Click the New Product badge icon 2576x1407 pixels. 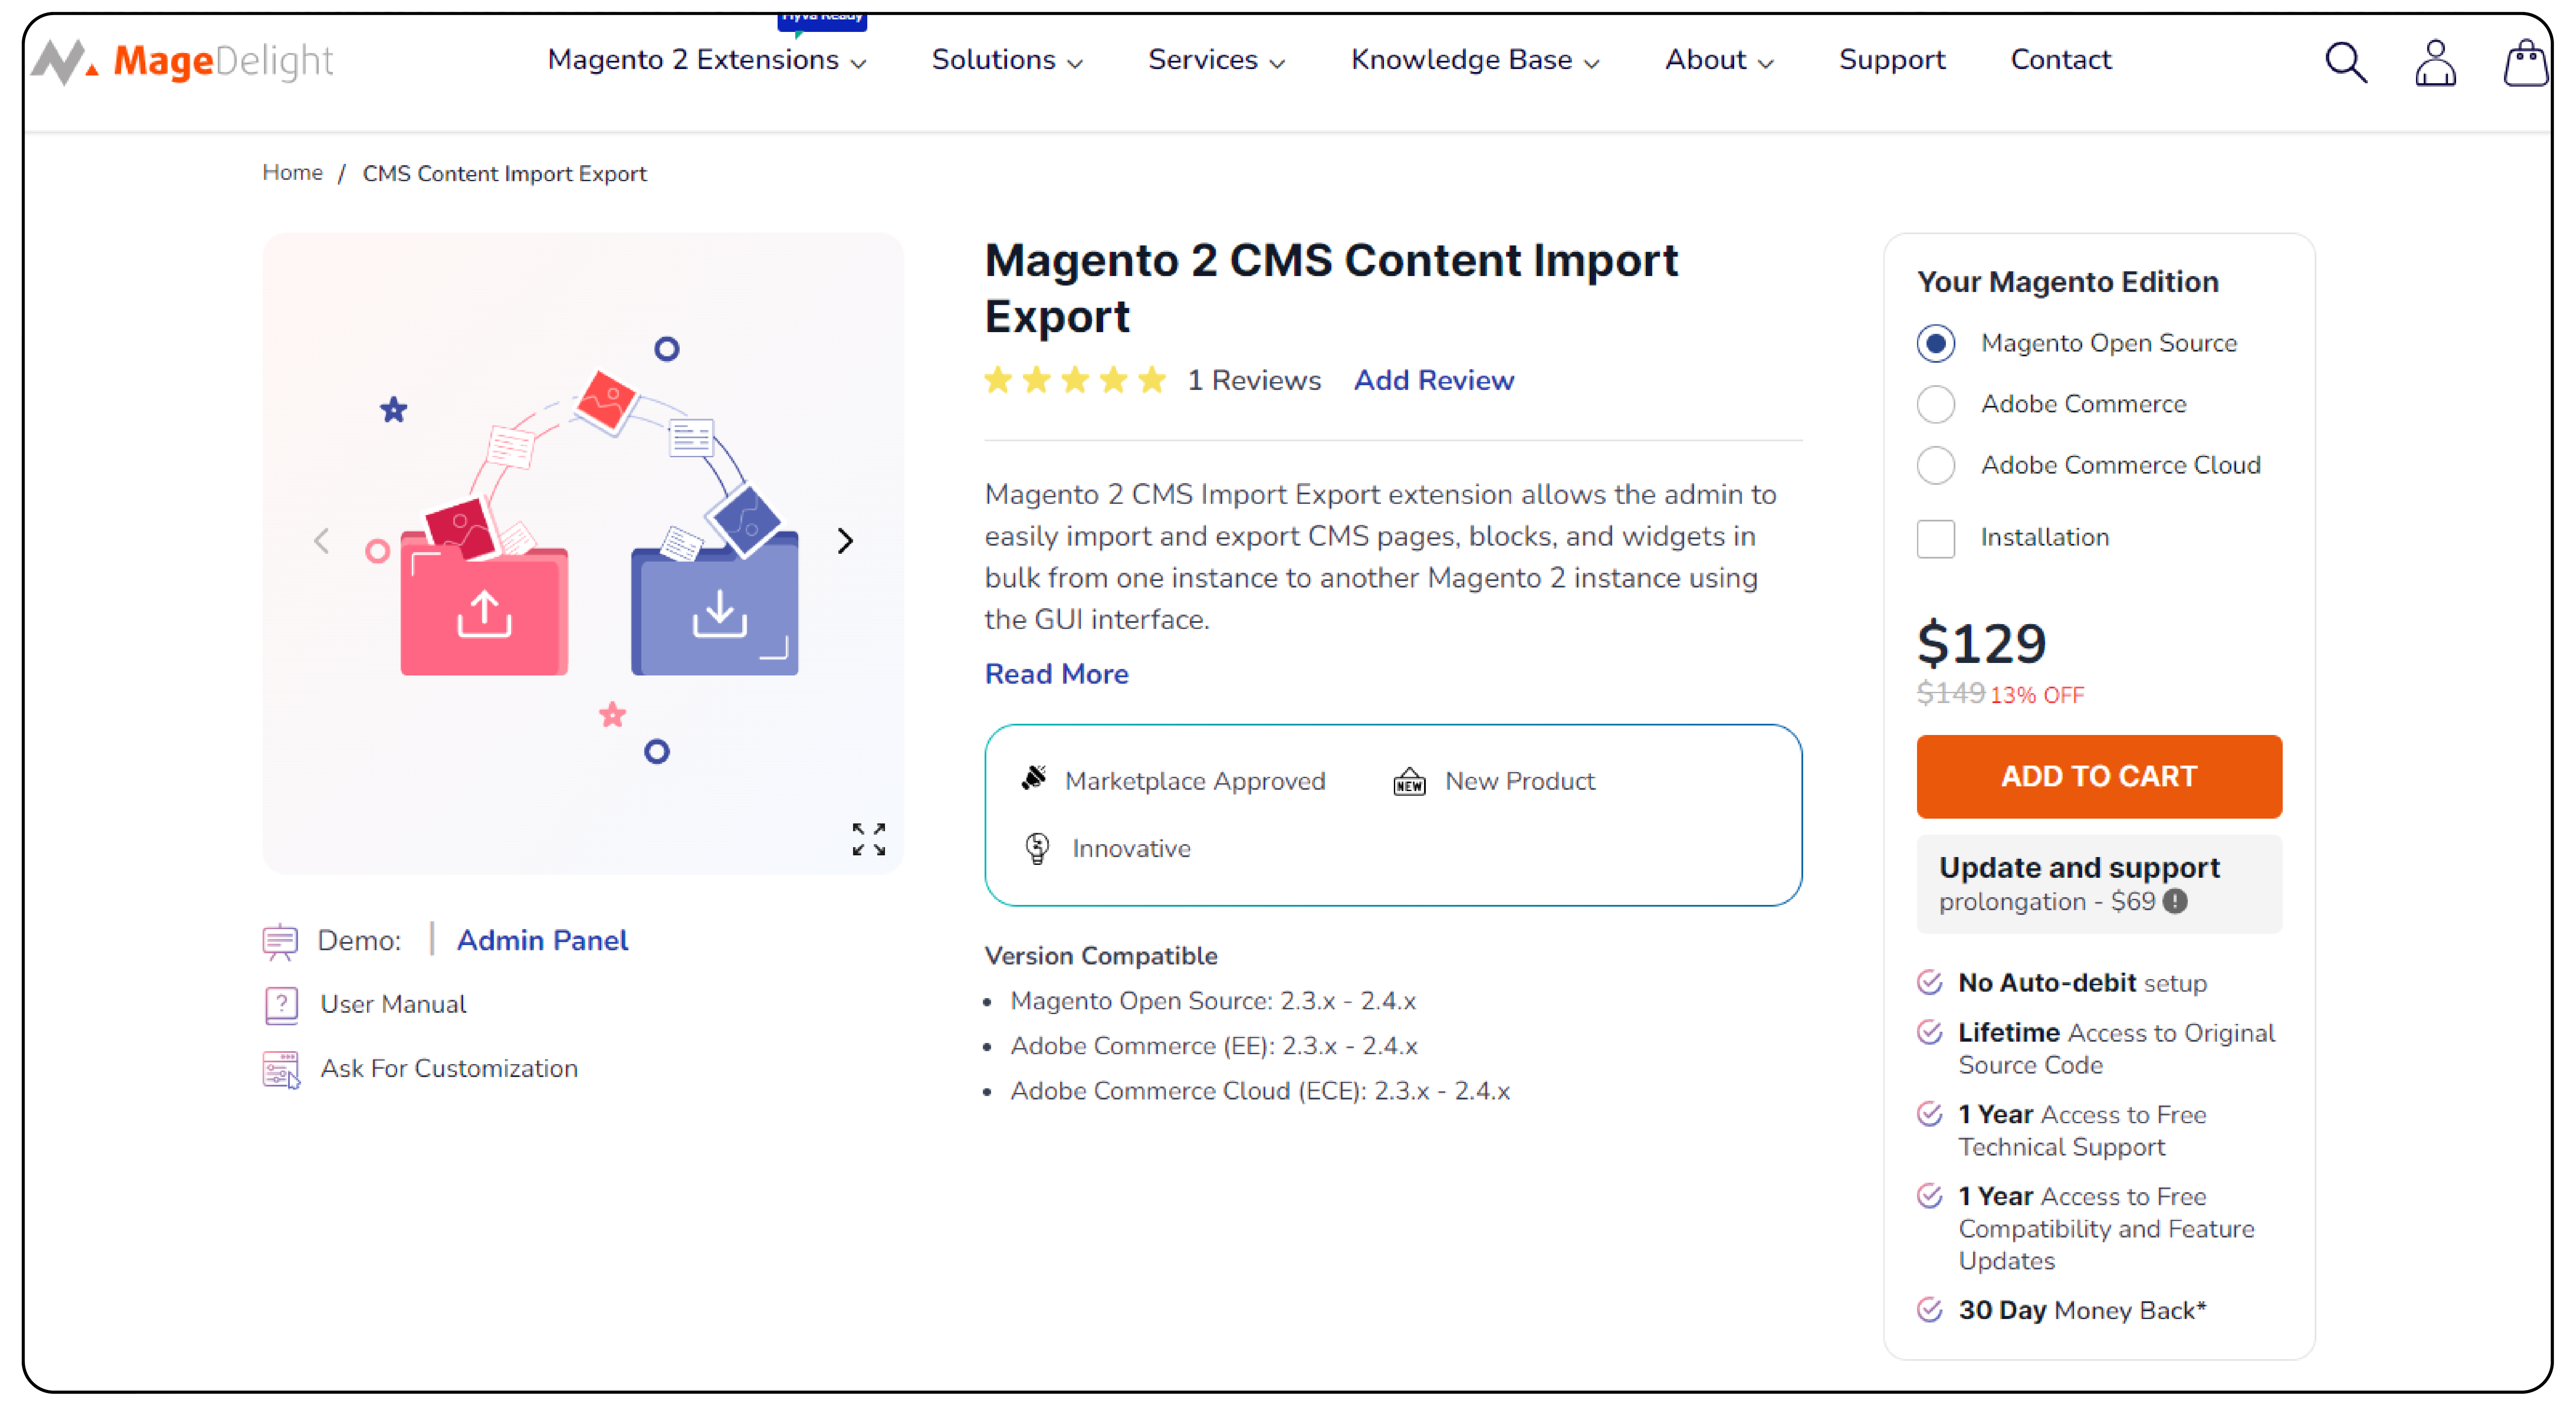[x=1409, y=781]
